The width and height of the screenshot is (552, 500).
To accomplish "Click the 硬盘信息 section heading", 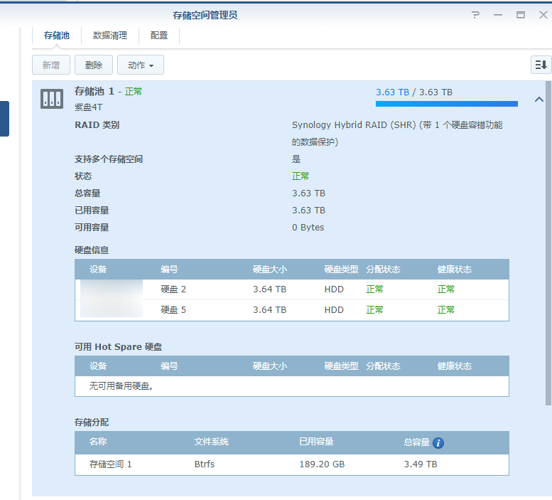I will point(92,250).
